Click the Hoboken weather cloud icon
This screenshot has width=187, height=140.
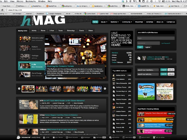18,137
